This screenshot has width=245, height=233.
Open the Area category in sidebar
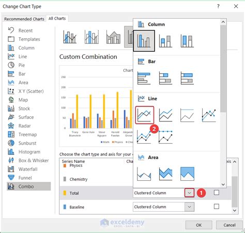pos(29,83)
